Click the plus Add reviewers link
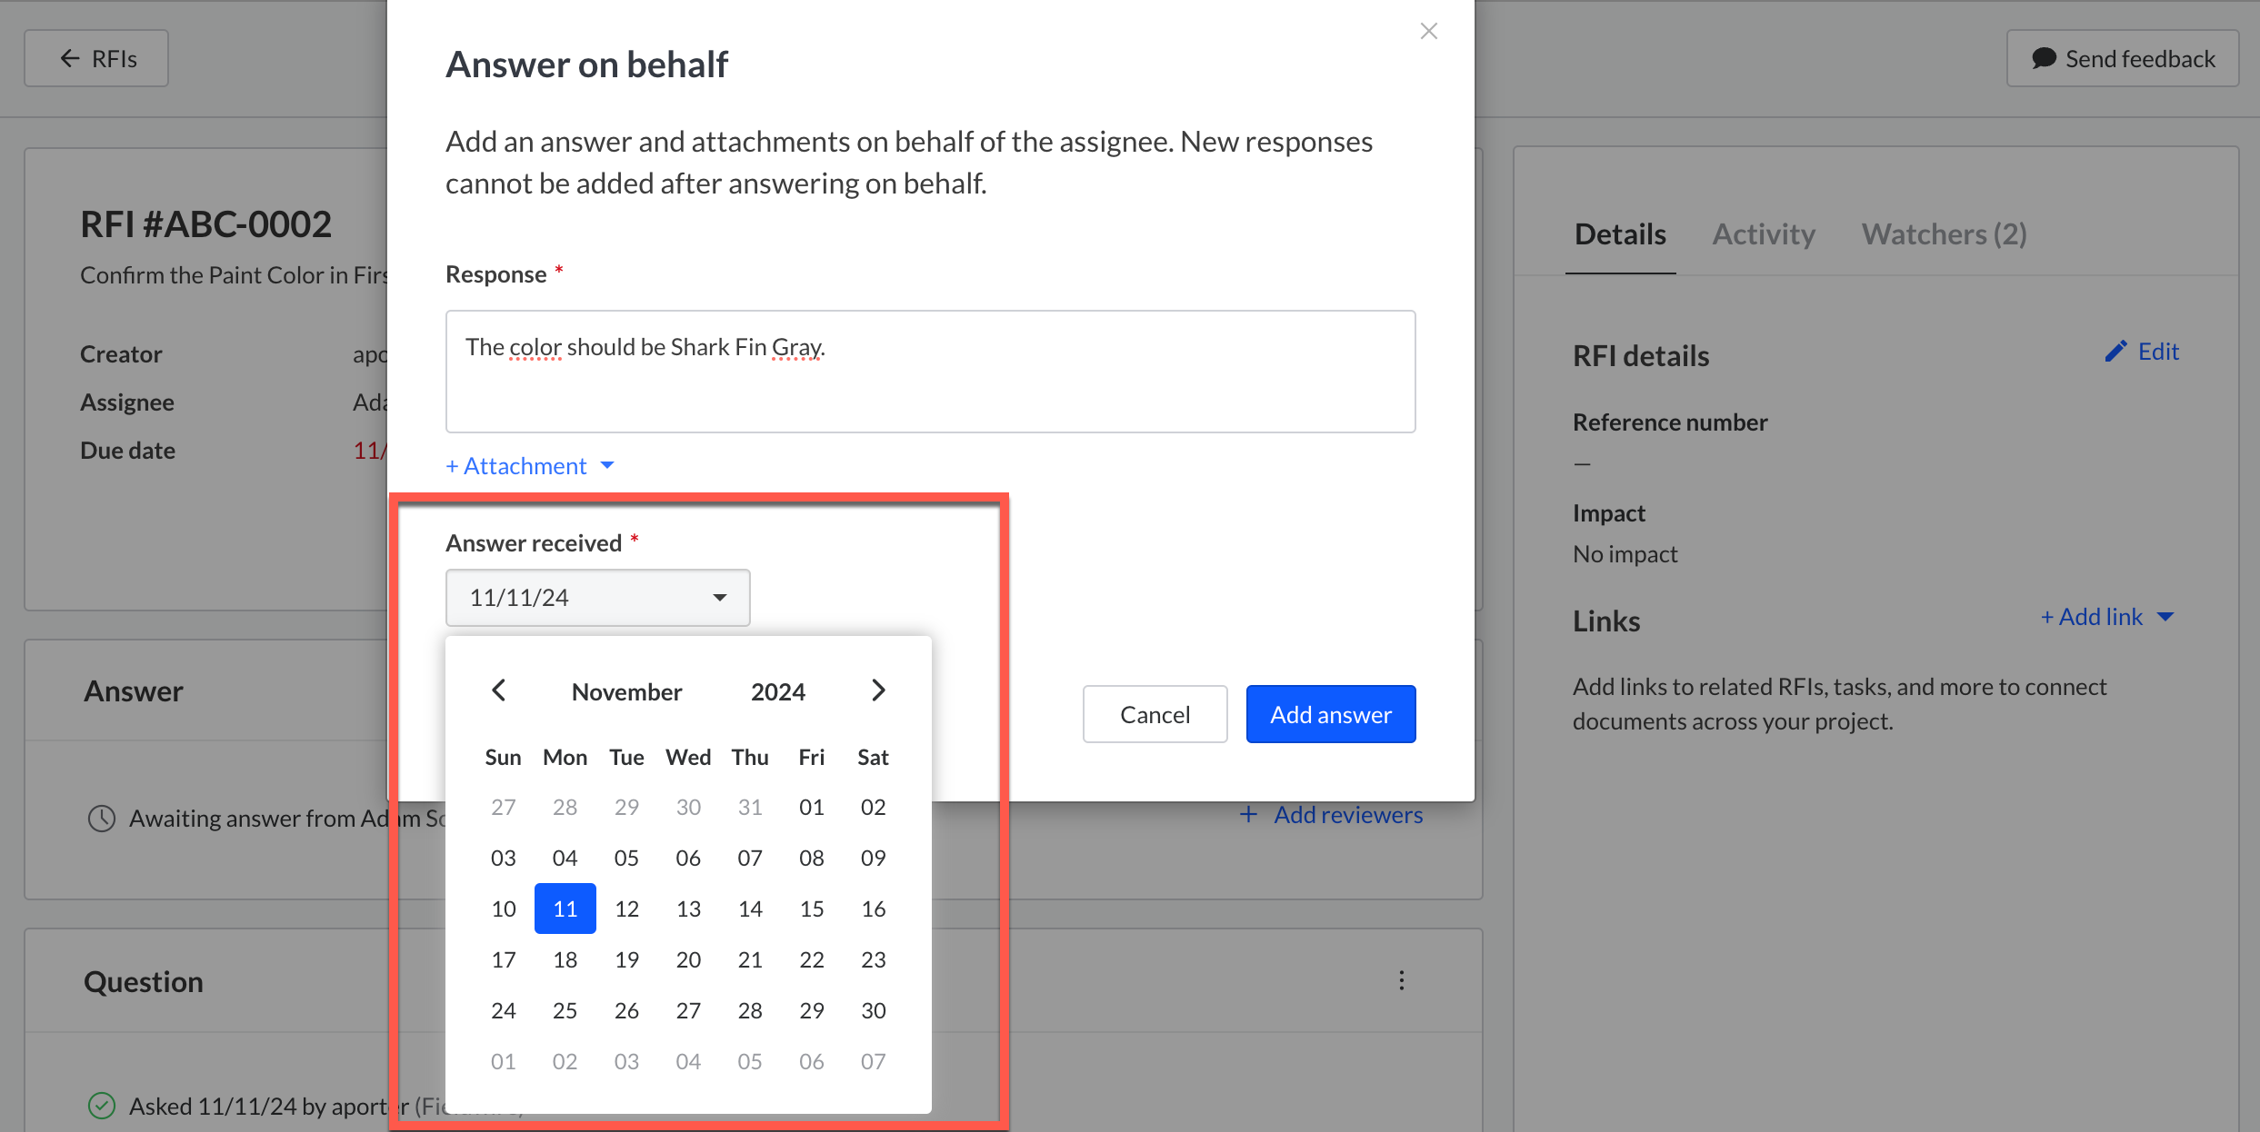The image size is (2260, 1132). click(x=1331, y=815)
